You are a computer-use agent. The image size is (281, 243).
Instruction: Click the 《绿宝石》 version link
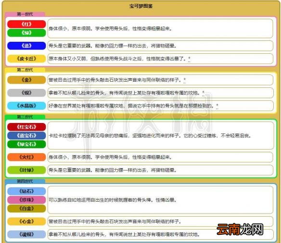[26, 144]
